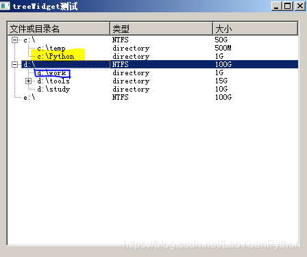Viewport: 307px width, 257px height.
Task: Click the 500M size cell
Action: 223,48
